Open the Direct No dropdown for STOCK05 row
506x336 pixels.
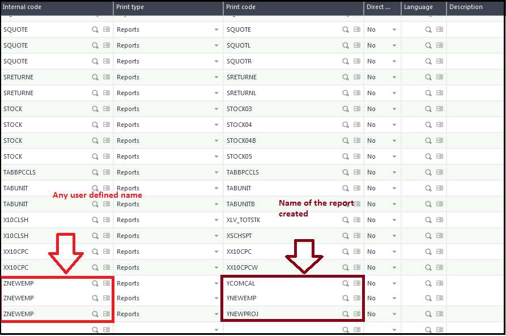394,156
